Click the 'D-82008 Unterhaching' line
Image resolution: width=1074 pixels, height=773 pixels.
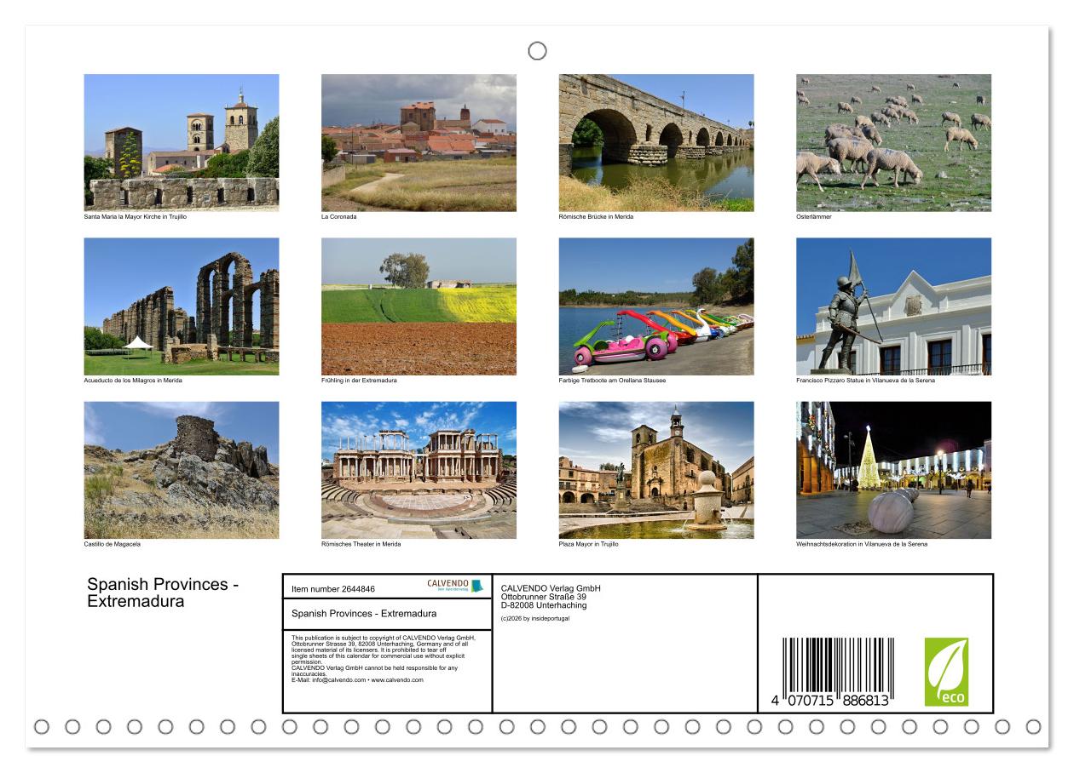tap(544, 605)
